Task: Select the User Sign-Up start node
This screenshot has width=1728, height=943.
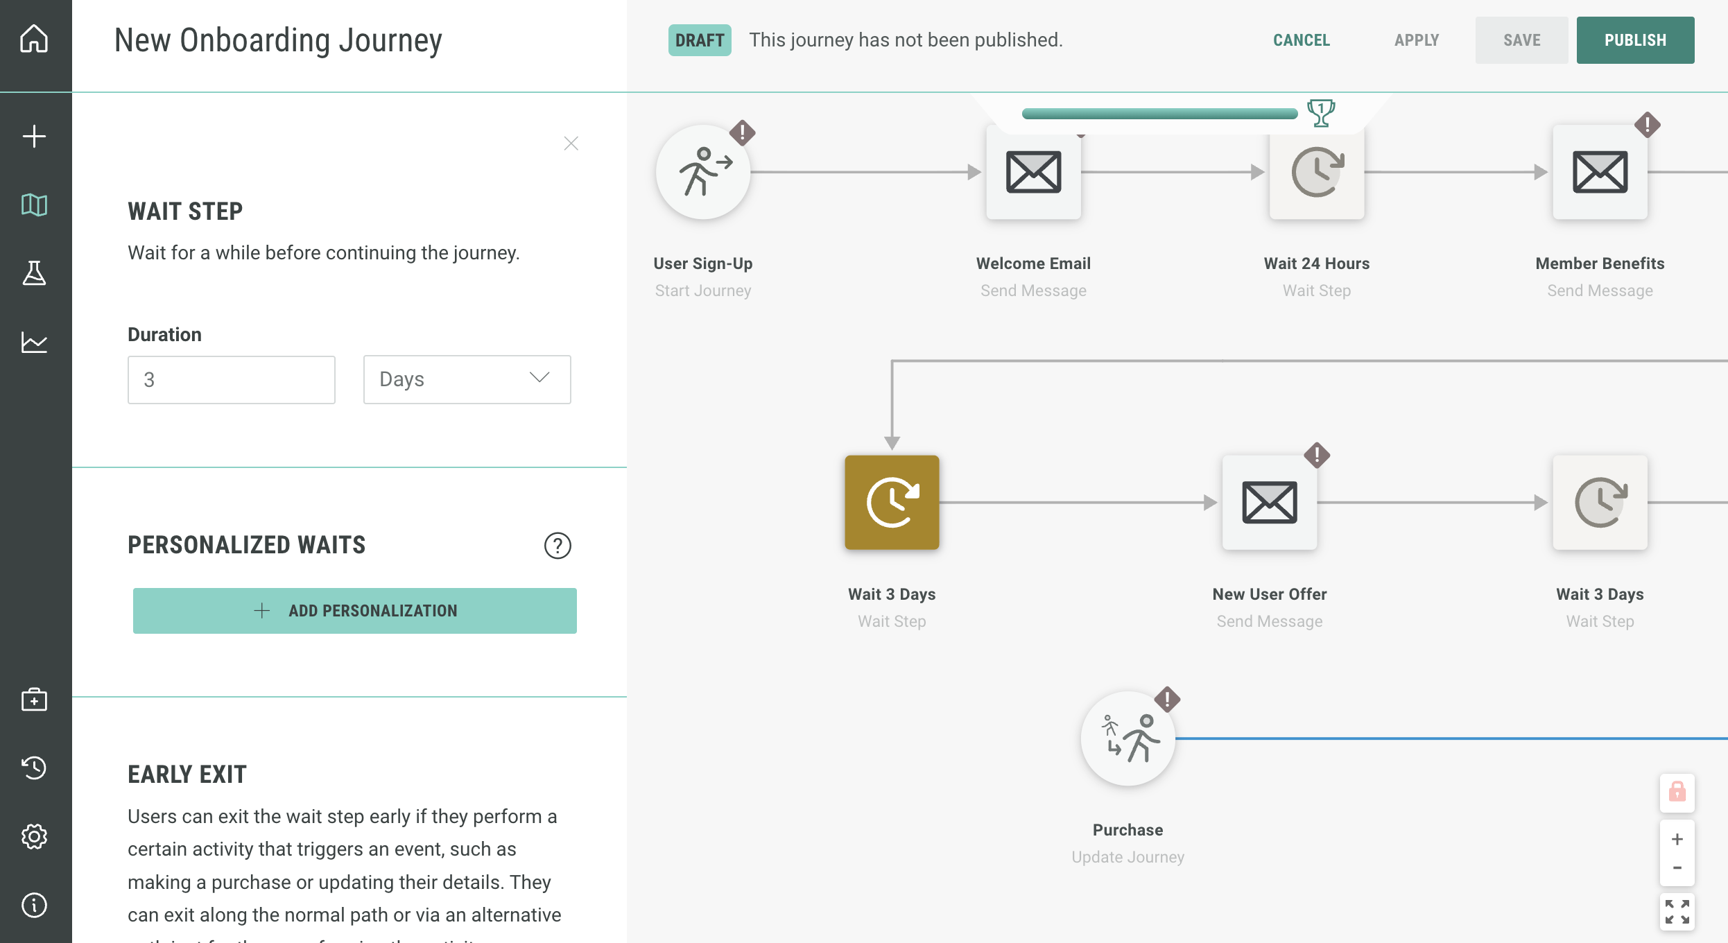Action: [703, 172]
